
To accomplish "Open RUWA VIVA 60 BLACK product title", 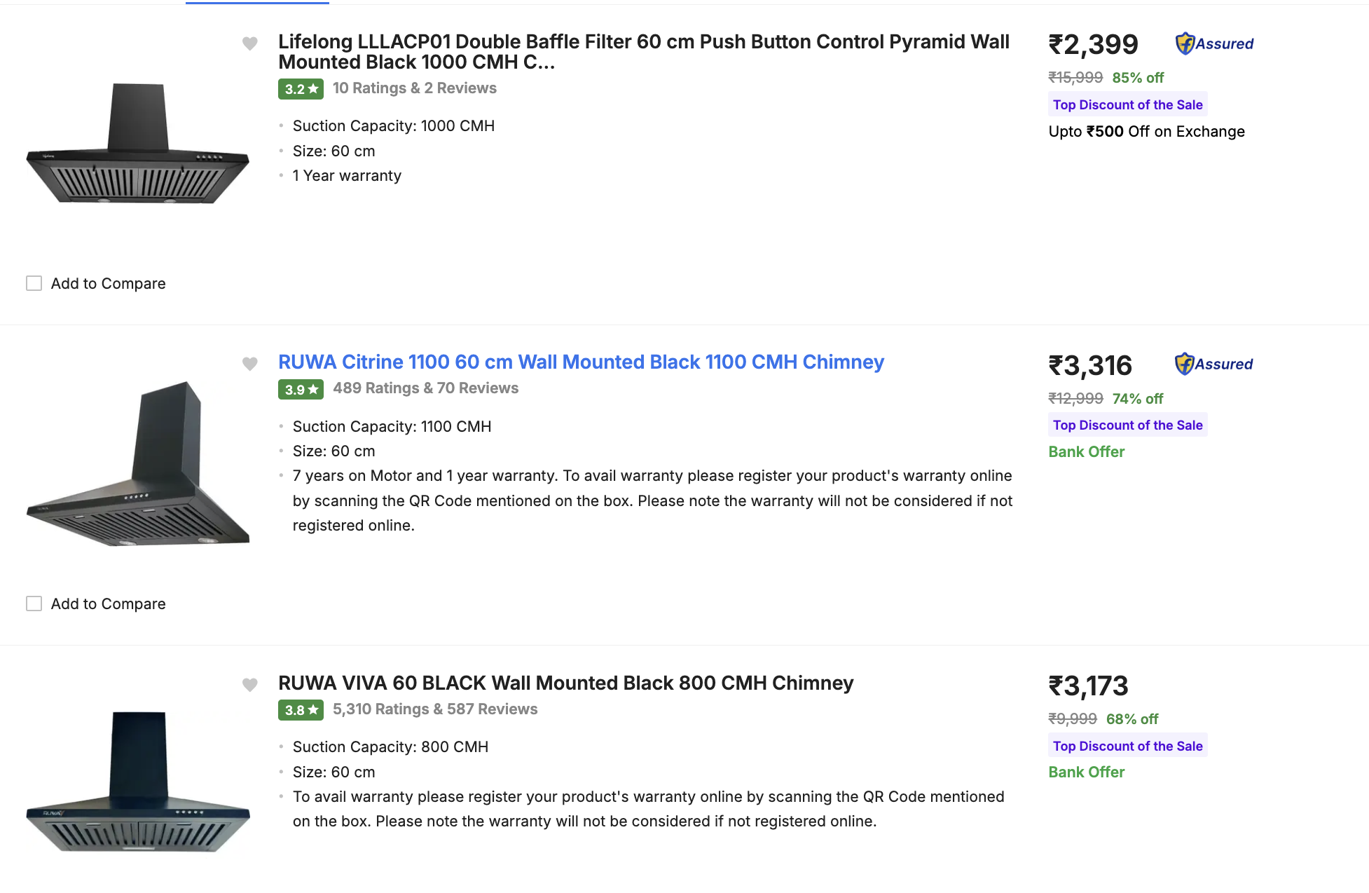I will click(x=565, y=683).
